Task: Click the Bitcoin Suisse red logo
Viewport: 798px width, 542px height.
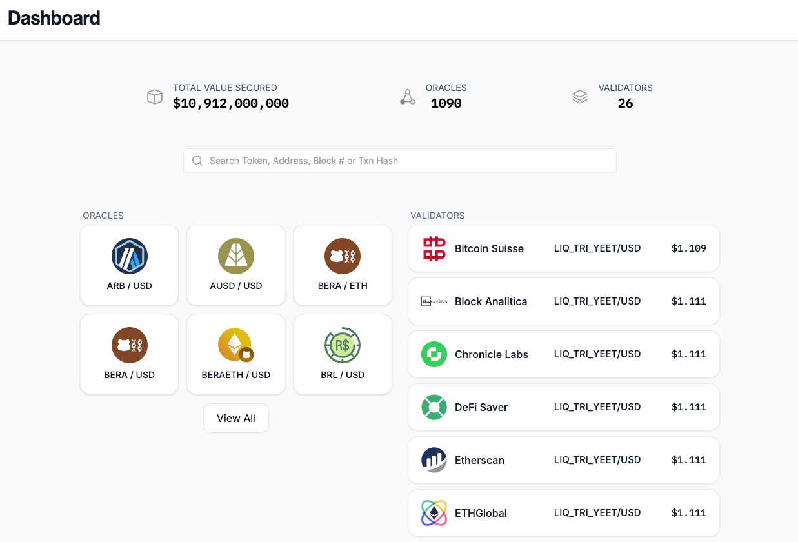Action: point(434,248)
